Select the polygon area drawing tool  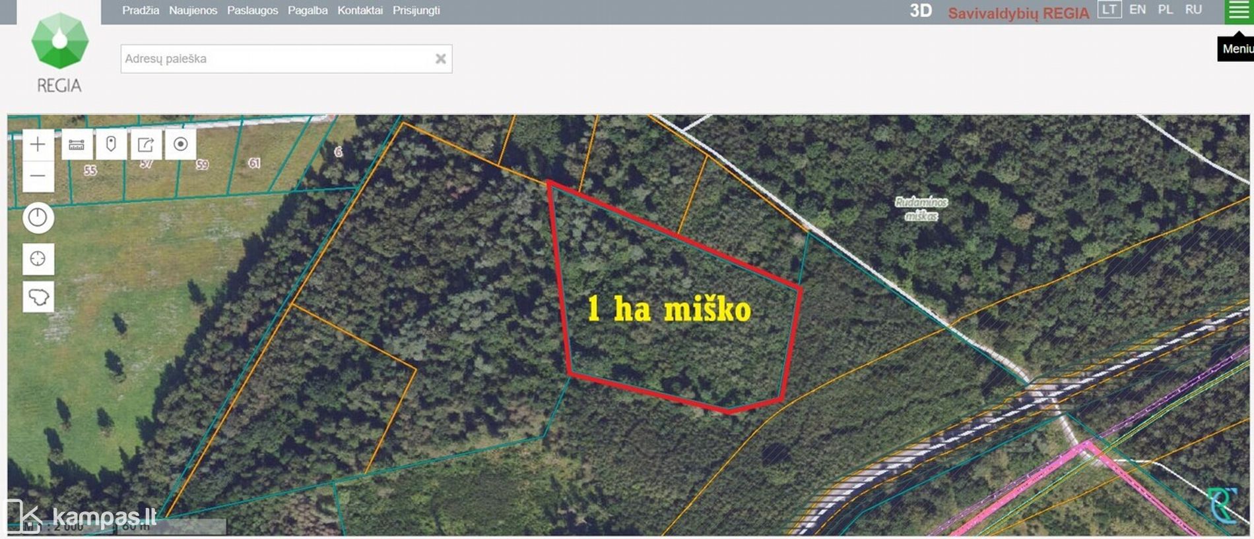(x=38, y=297)
